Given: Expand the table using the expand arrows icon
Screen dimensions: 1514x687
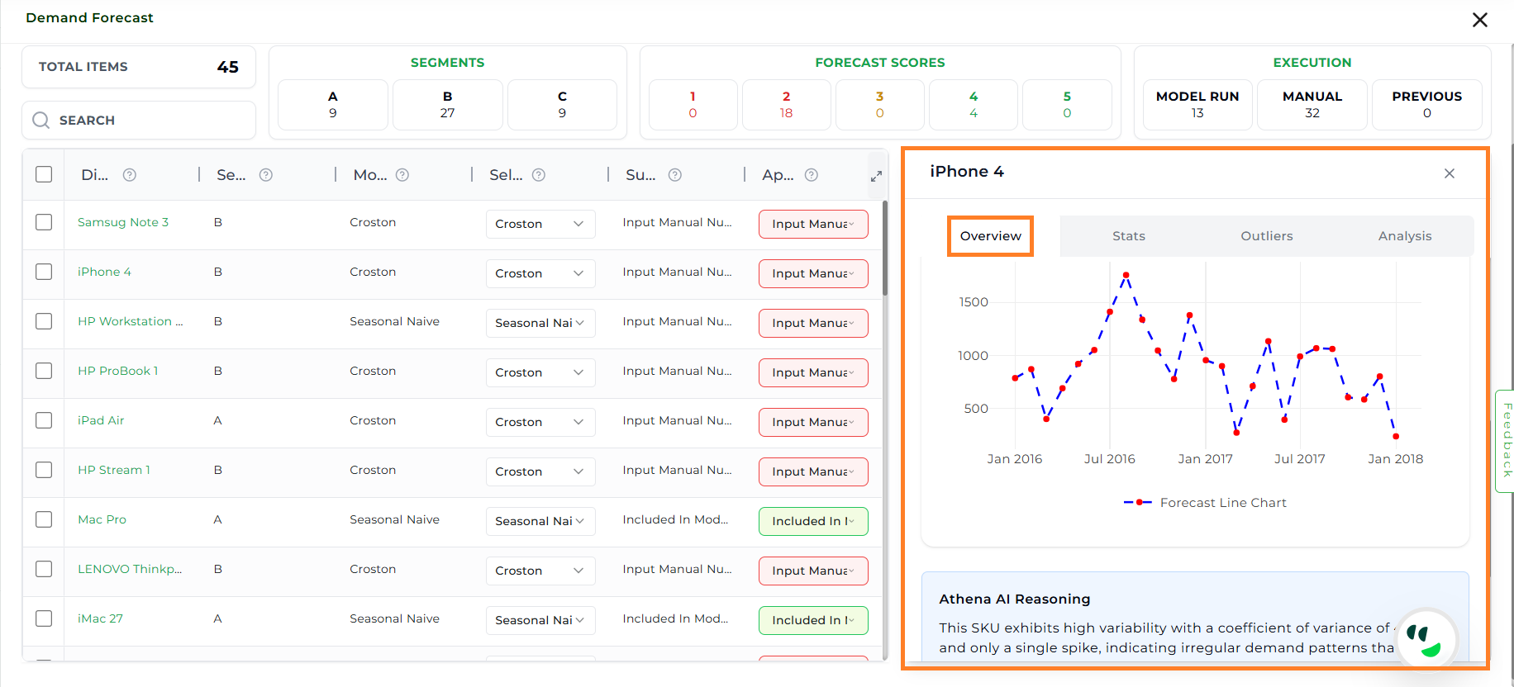Looking at the screenshot, I should click(x=876, y=176).
